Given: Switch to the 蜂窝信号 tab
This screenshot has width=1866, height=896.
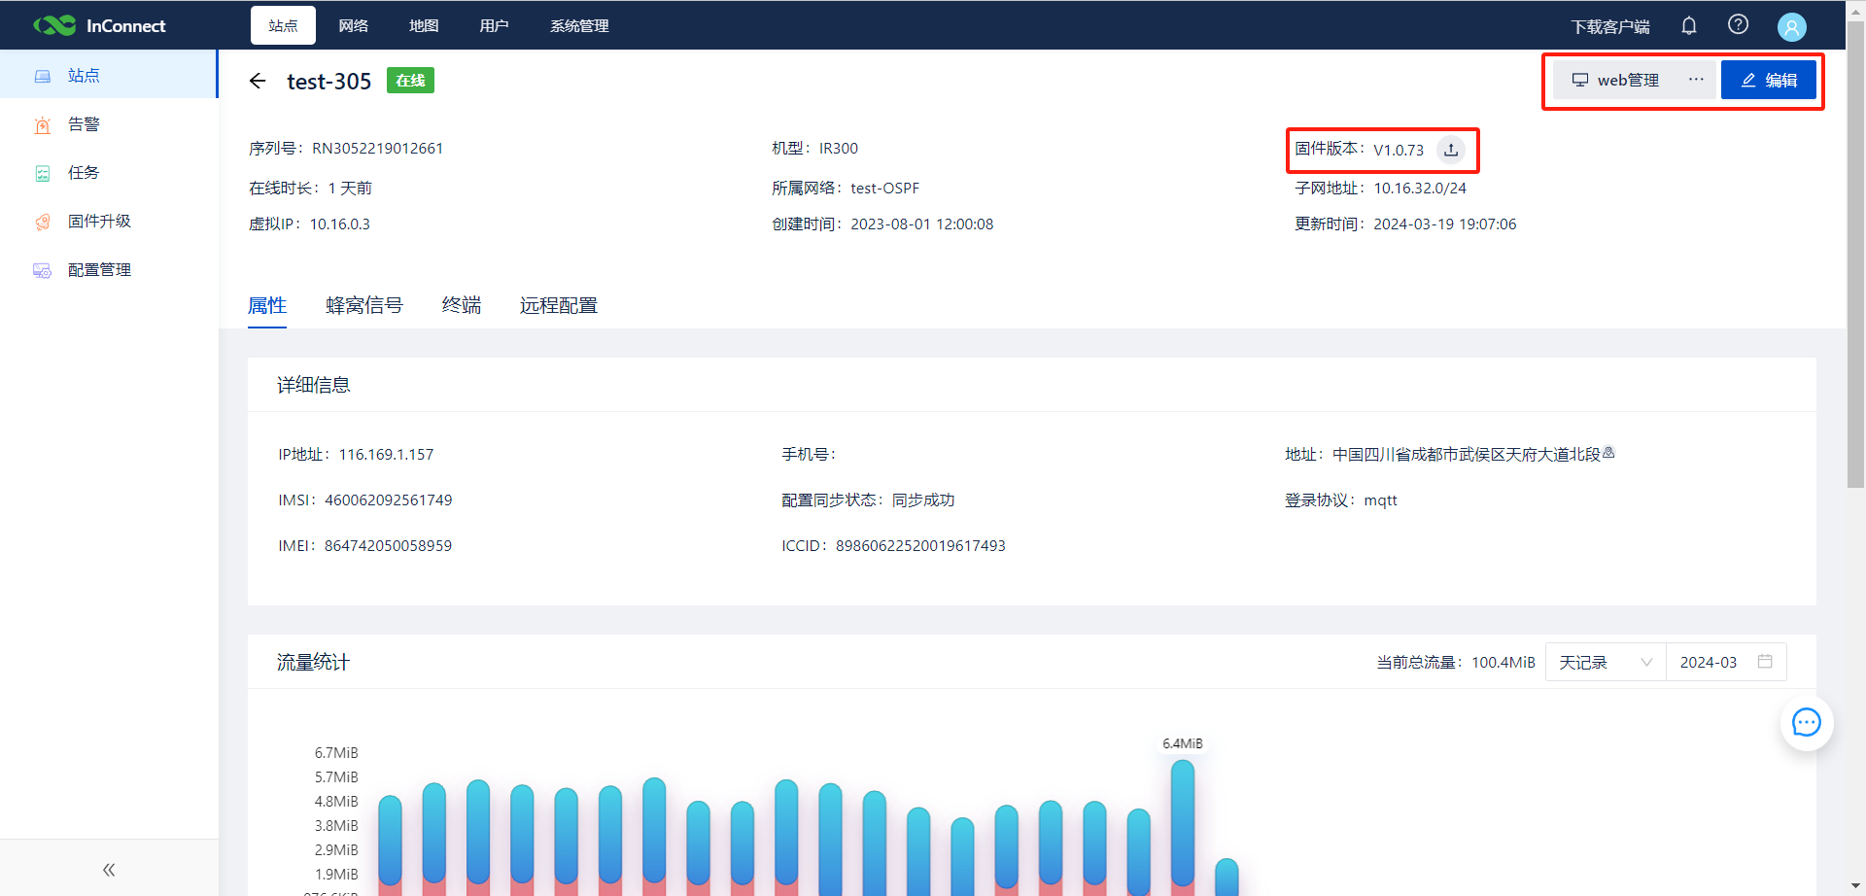Looking at the screenshot, I should 364,306.
